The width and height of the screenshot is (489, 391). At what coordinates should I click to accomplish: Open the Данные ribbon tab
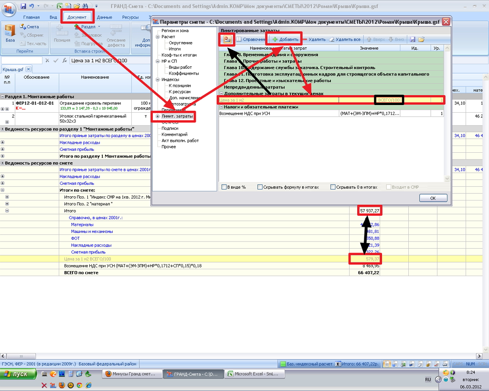point(105,17)
